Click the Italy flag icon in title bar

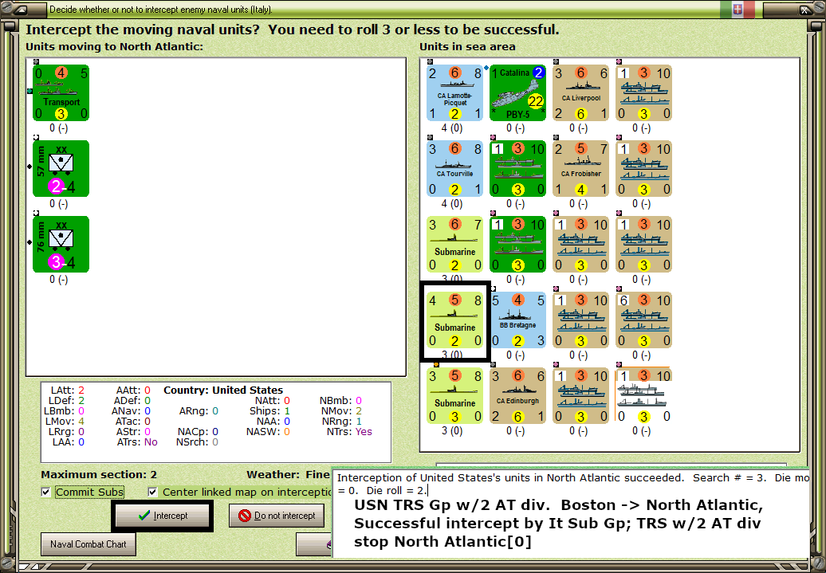(x=737, y=9)
